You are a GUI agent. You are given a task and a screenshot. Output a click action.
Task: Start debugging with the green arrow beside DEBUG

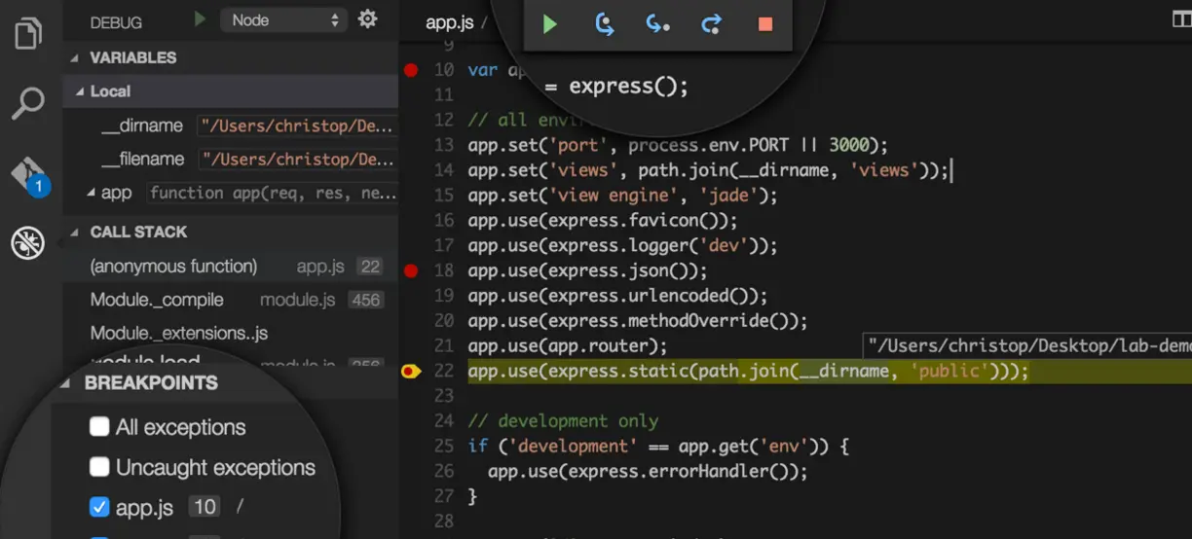pos(200,19)
